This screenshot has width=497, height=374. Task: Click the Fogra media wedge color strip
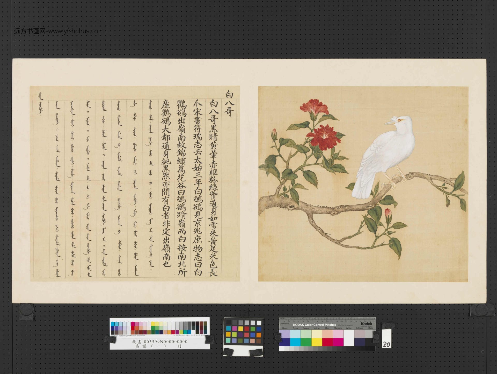pyautogui.click(x=159, y=328)
